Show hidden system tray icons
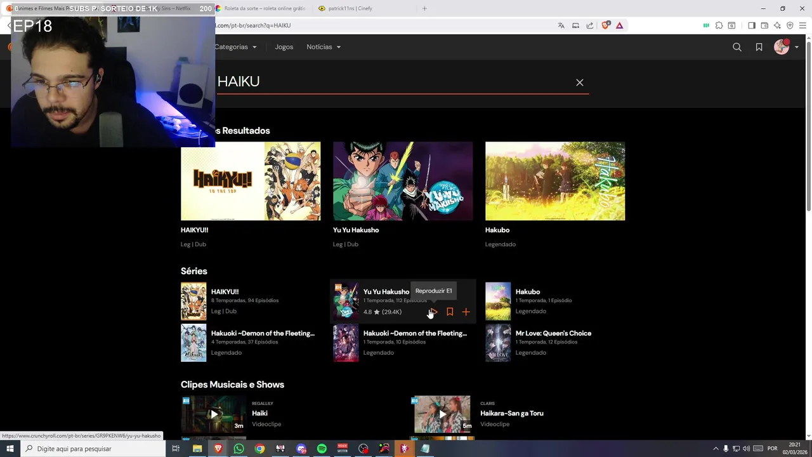Image resolution: width=812 pixels, height=457 pixels. tap(716, 449)
